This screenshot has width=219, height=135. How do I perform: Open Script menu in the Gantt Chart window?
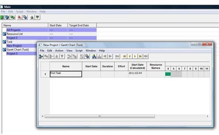[79, 50]
